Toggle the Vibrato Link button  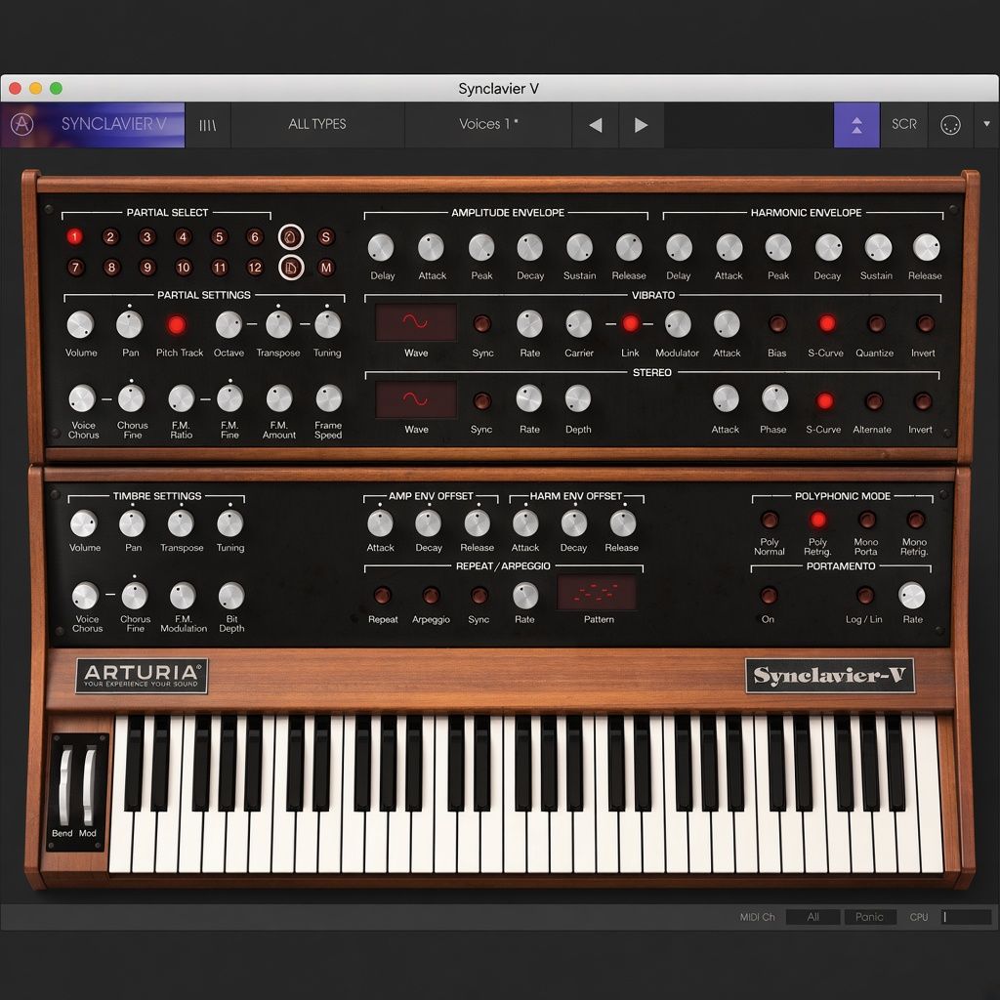click(630, 324)
